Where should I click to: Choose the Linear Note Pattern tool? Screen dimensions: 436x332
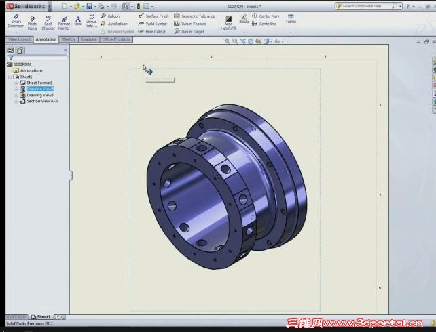pos(91,20)
